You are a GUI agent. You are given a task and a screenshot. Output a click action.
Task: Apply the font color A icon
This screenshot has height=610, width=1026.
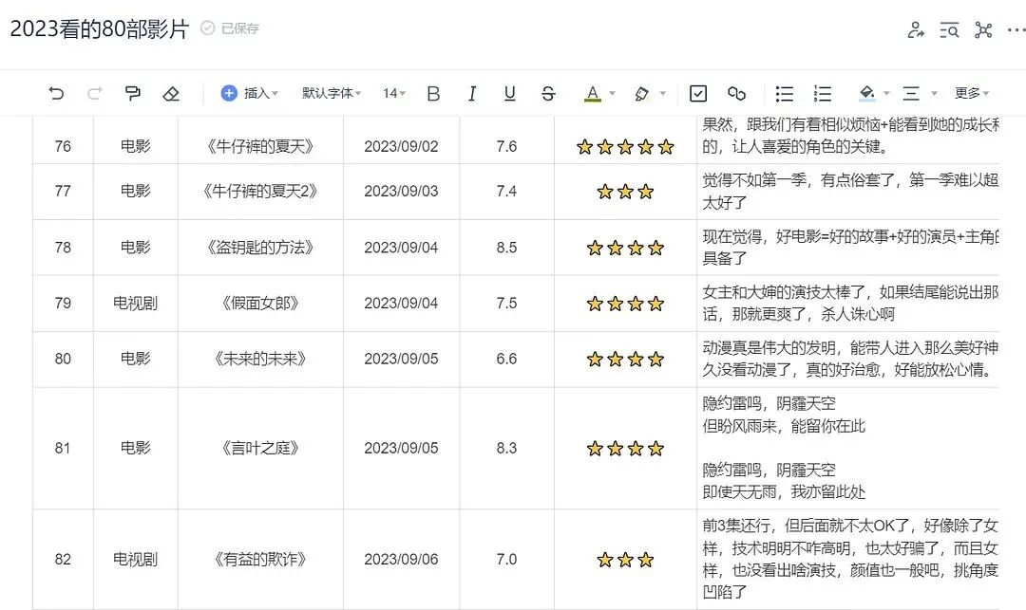593,94
